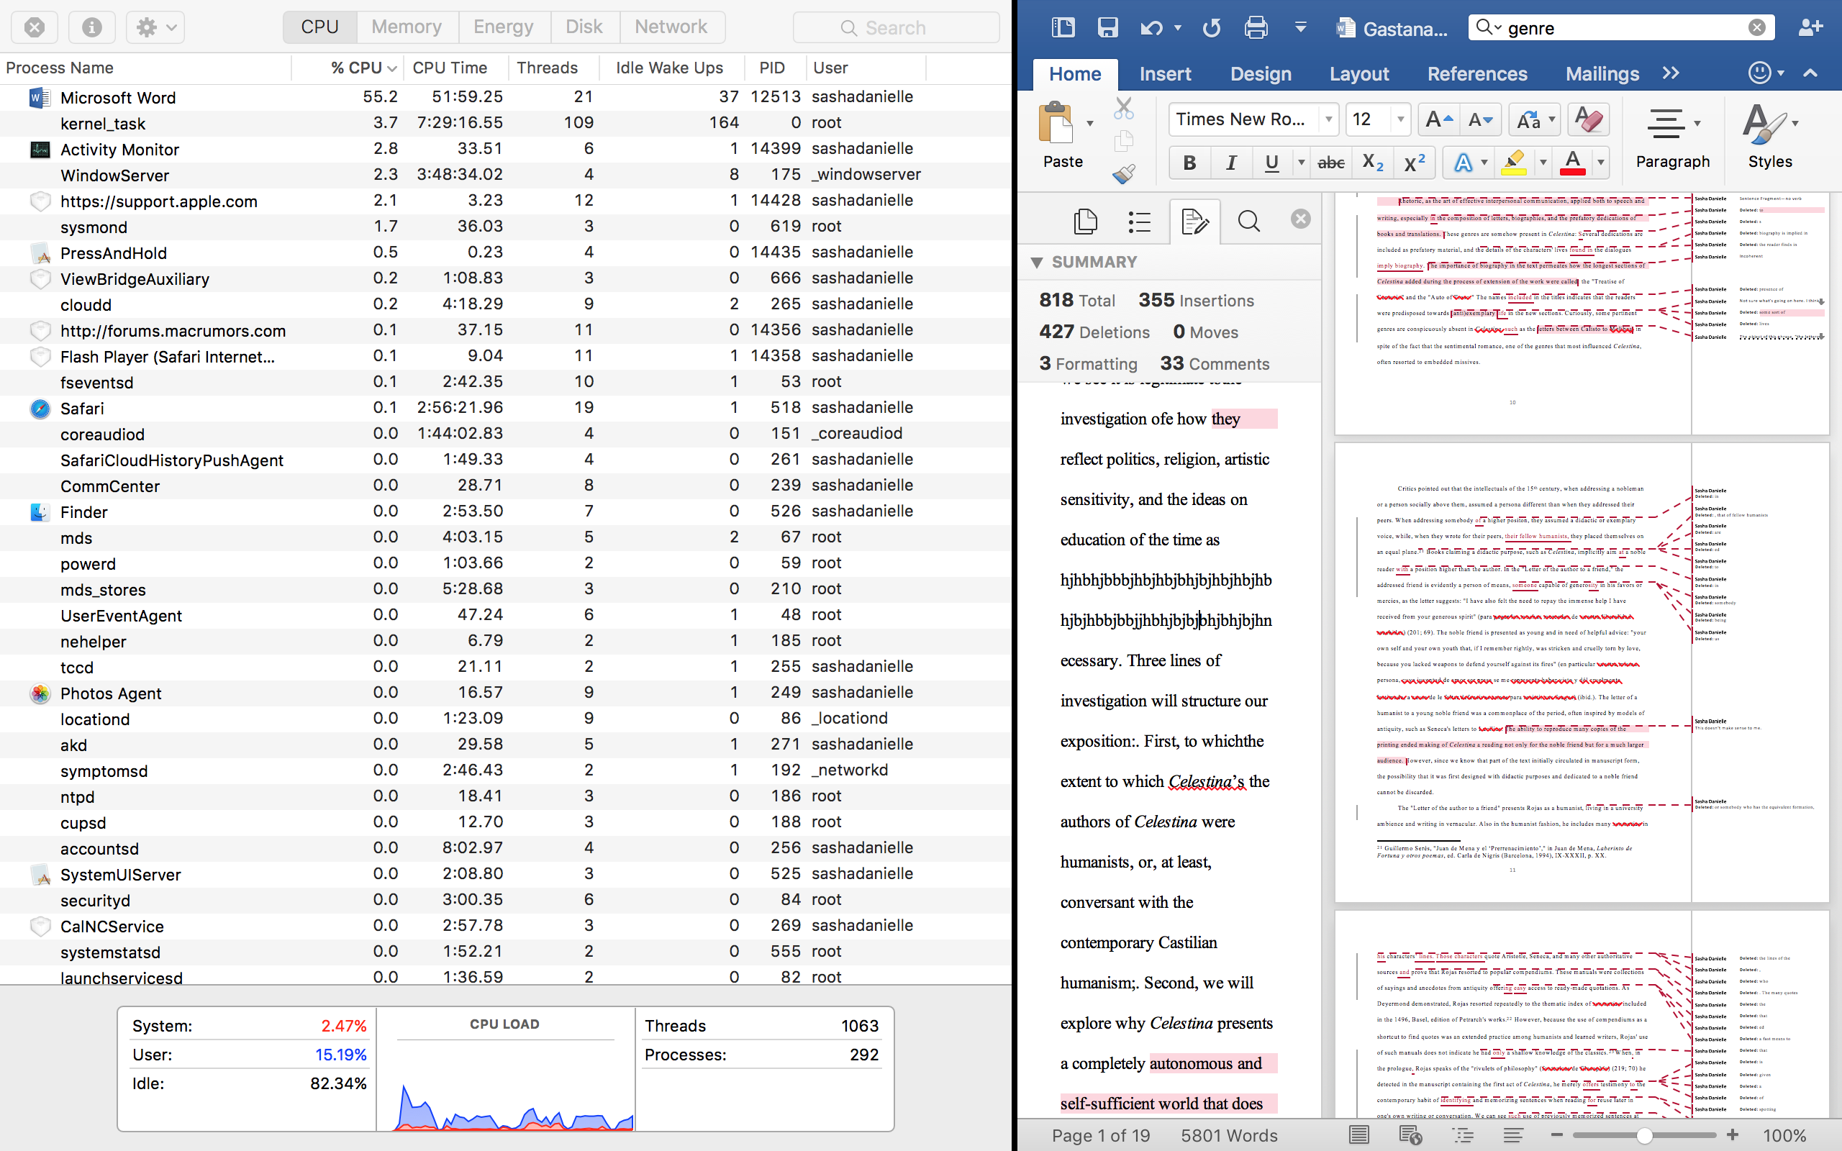The width and height of the screenshot is (1842, 1151).
Task: Open the Insert ribbon tab
Action: [x=1165, y=74]
